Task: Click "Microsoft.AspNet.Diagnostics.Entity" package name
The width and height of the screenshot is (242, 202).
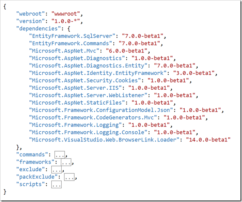Action: point(88,66)
